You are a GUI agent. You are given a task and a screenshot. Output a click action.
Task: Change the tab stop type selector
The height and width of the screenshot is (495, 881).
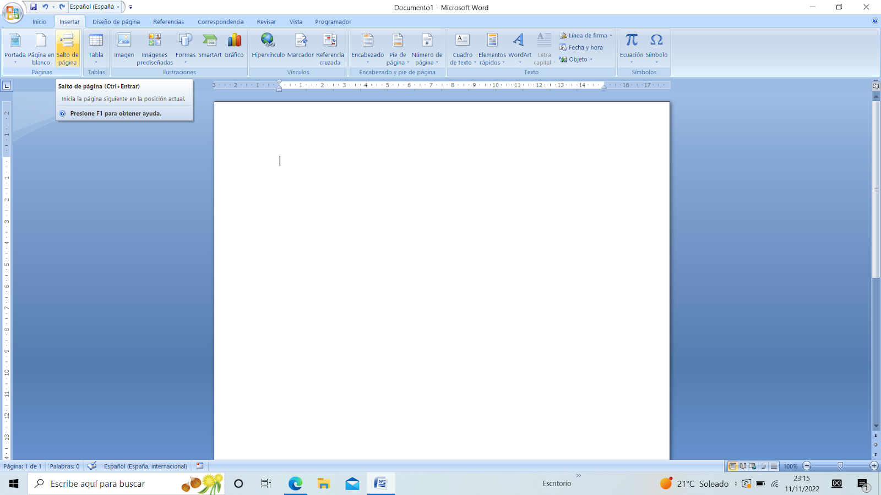click(x=7, y=85)
